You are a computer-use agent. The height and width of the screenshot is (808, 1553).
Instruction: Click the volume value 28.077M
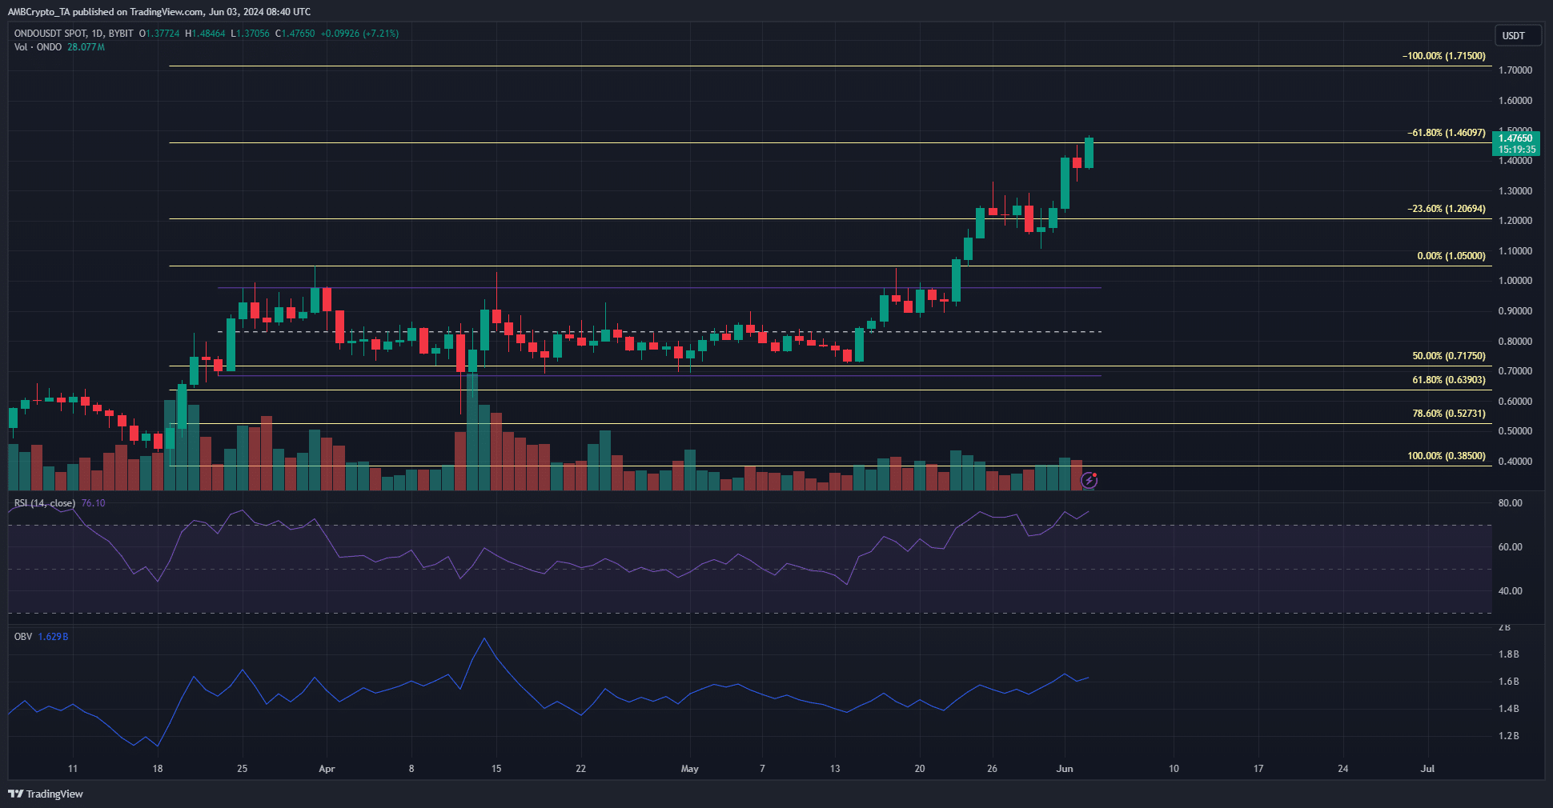tap(86, 47)
